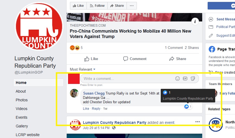Viewport: 235px width, 138px height.
Task: Open the GIF picker in comment box
Action: [x=185, y=79]
